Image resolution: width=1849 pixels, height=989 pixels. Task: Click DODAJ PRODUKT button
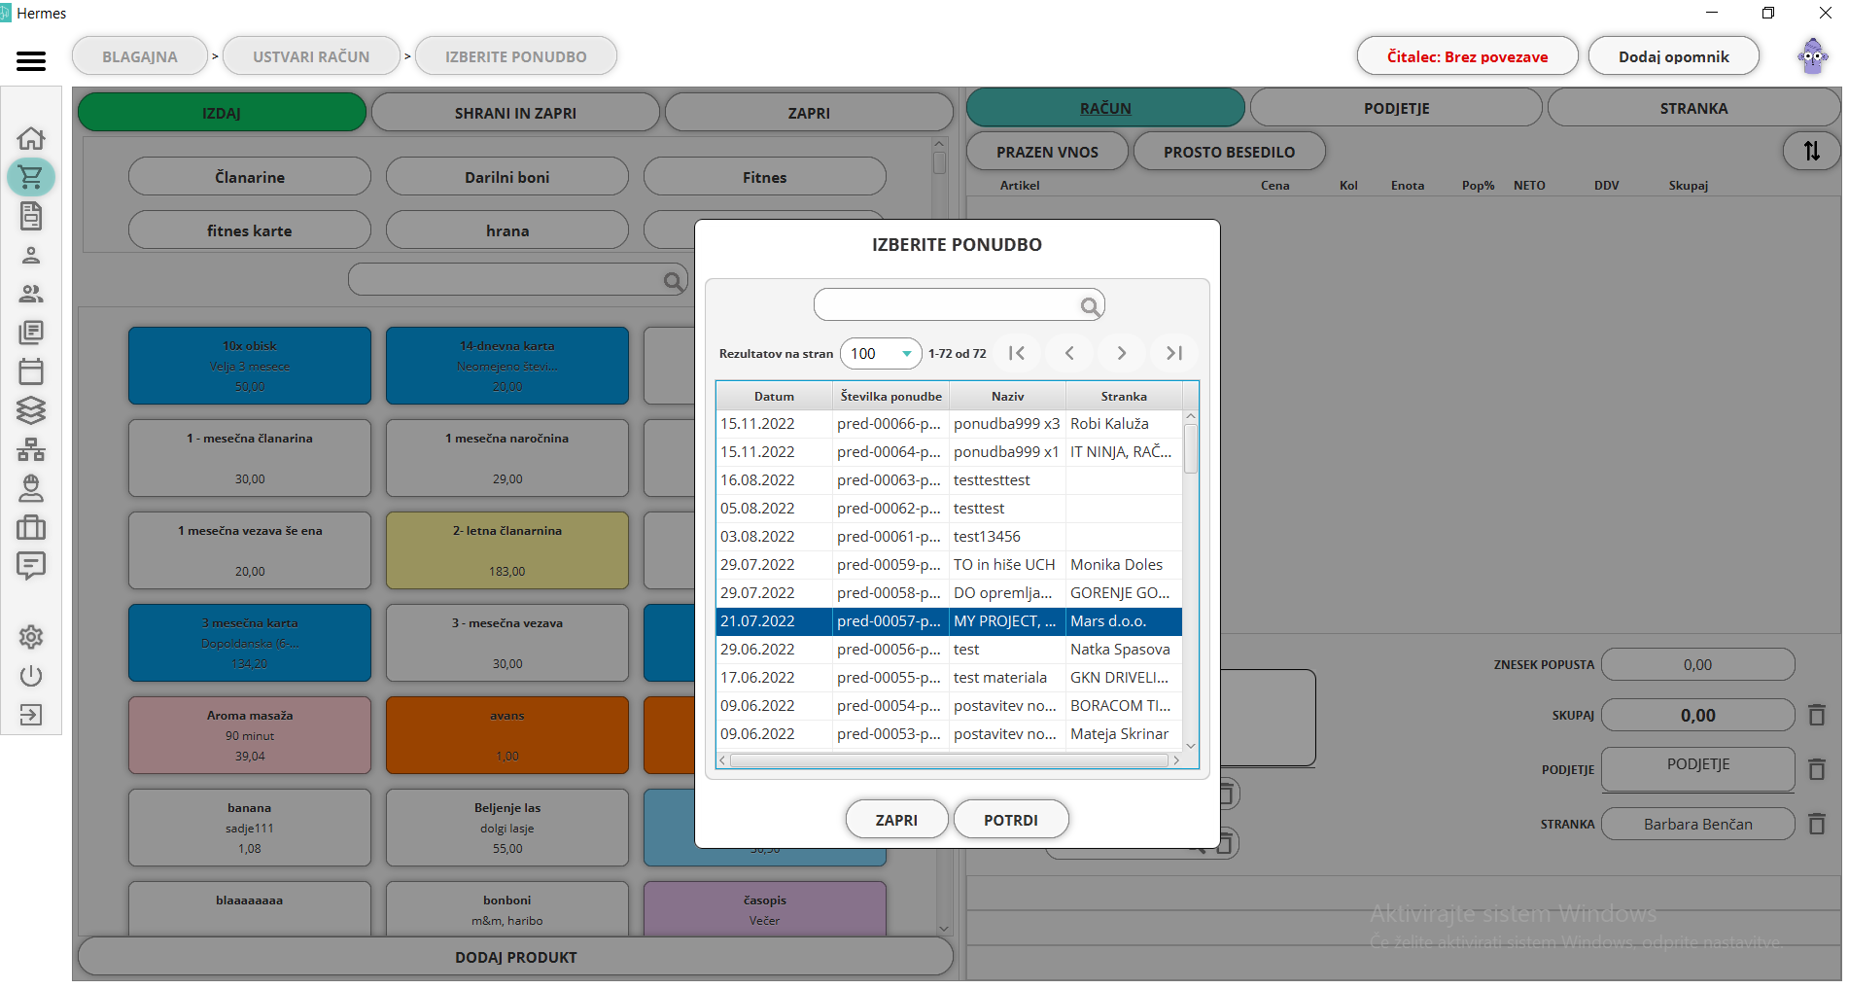[515, 957]
